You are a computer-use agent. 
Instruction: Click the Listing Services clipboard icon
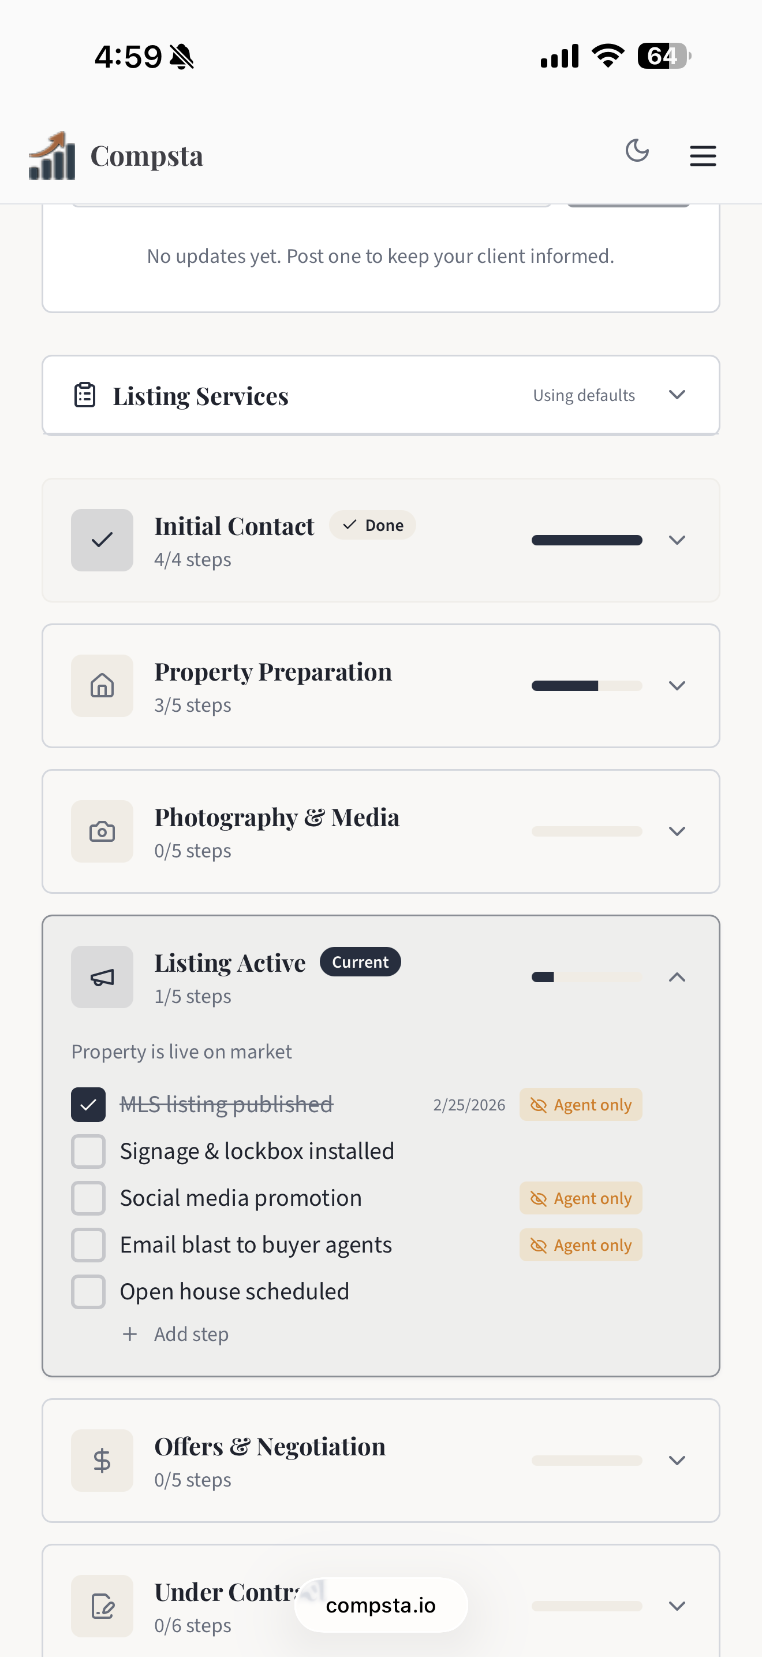point(85,394)
